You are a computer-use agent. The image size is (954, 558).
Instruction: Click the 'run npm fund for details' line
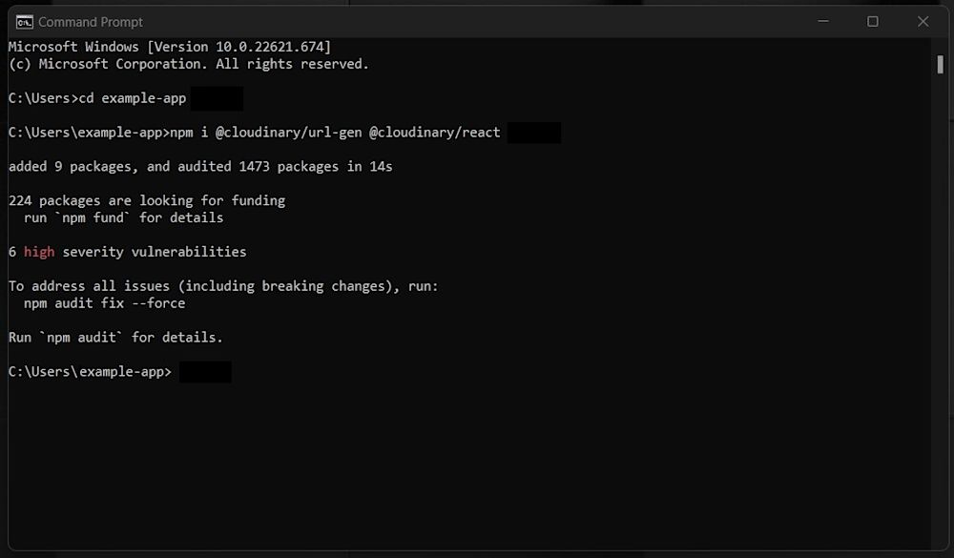coord(123,217)
